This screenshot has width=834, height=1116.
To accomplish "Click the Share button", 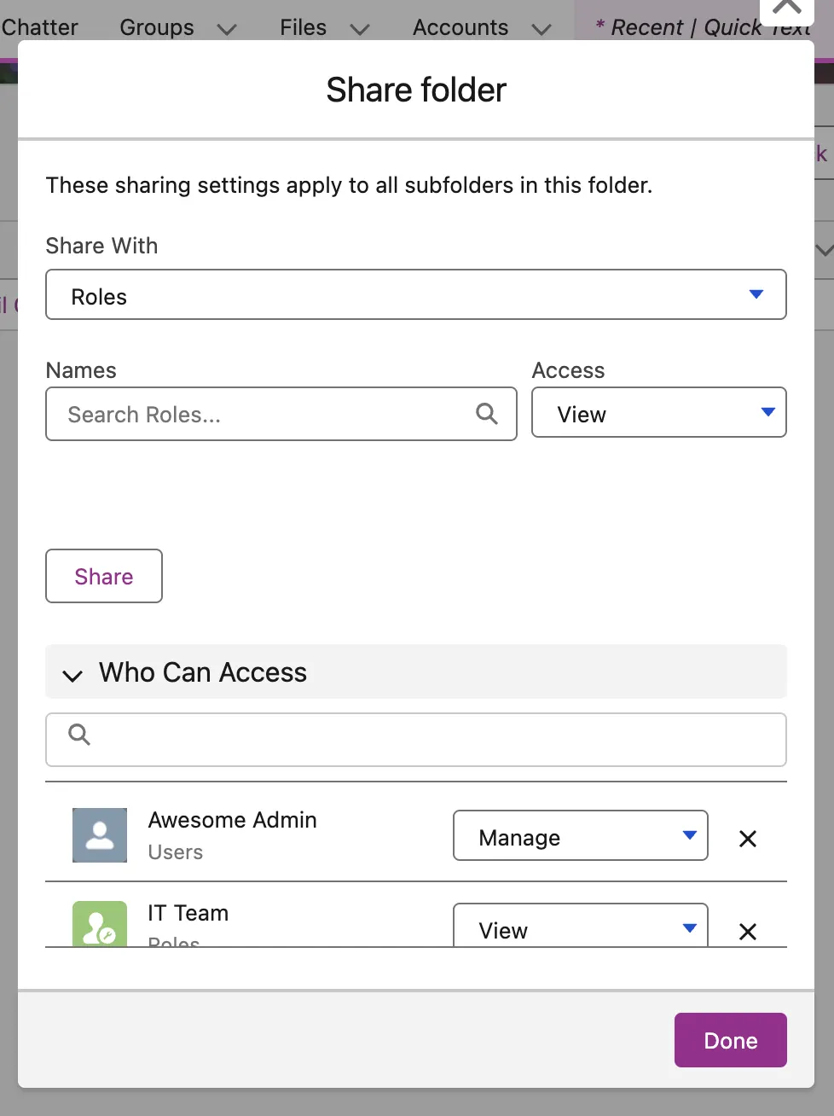I will pos(104,577).
